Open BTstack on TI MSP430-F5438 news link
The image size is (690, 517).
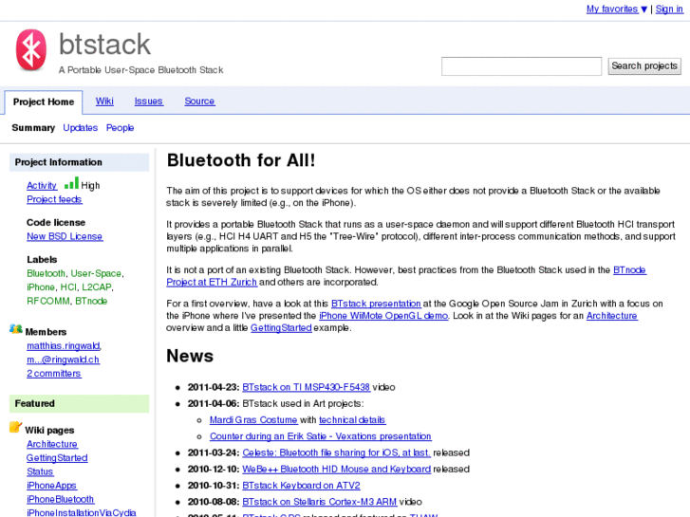[x=306, y=387]
